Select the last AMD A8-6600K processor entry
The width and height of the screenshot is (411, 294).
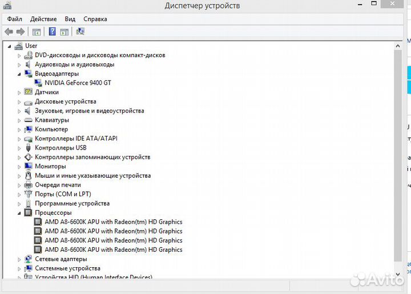tap(113, 249)
